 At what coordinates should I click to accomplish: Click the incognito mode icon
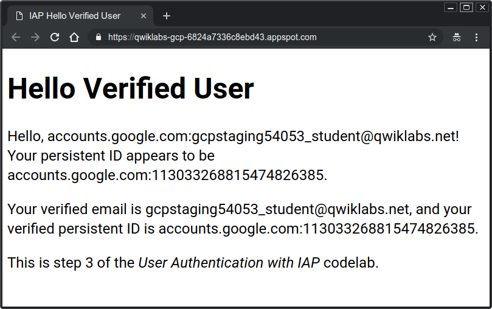(x=457, y=37)
